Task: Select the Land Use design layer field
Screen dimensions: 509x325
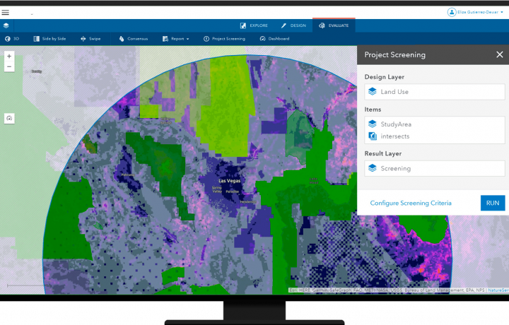Action: coord(435,92)
